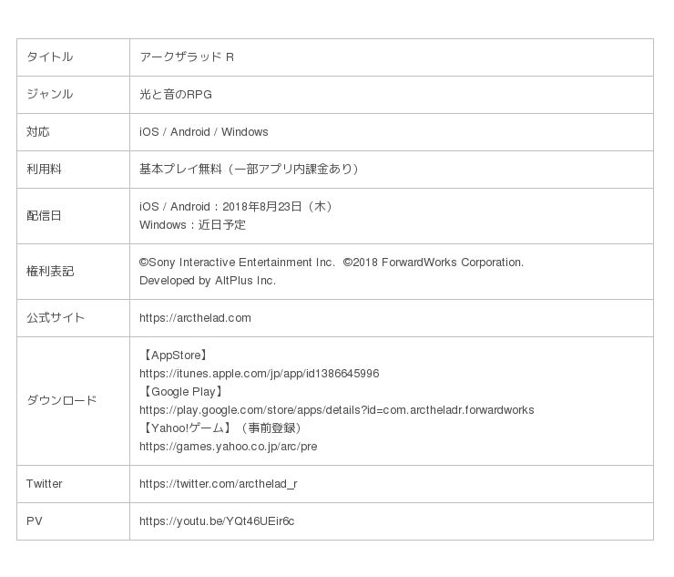The width and height of the screenshot is (674, 577).
Task: Click the 【Google Play】 heading
Action: [183, 392]
